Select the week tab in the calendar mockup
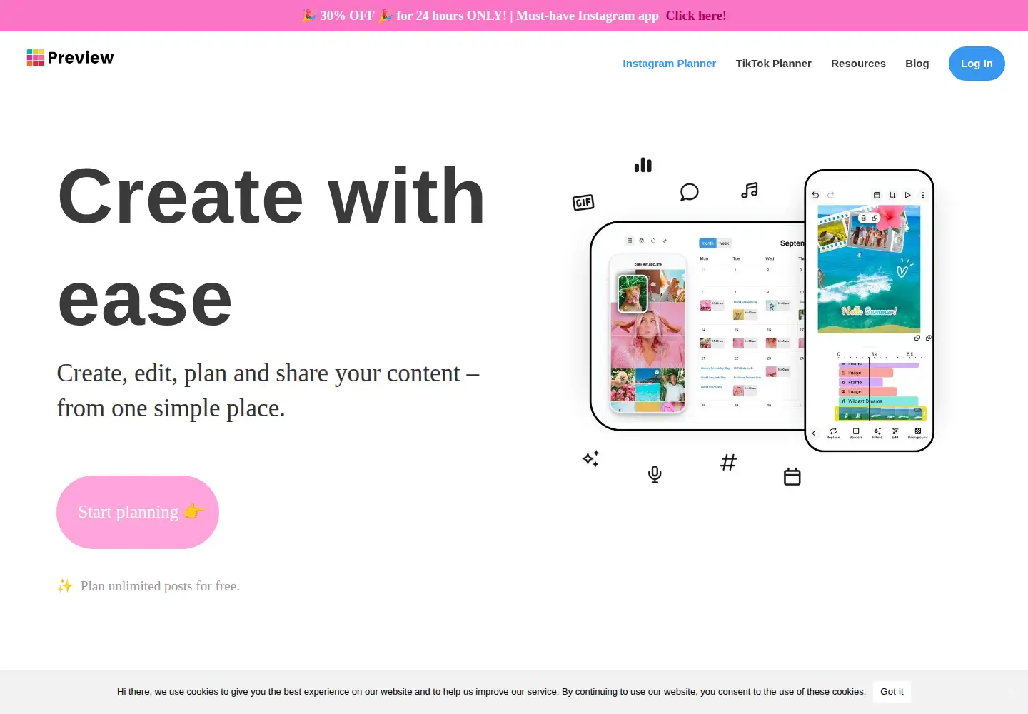This screenshot has width=1028, height=714. point(724,243)
